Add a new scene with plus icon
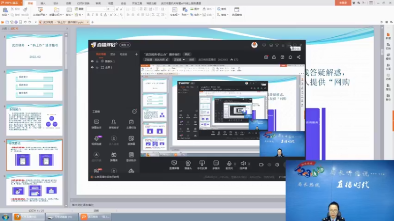 coord(136,54)
